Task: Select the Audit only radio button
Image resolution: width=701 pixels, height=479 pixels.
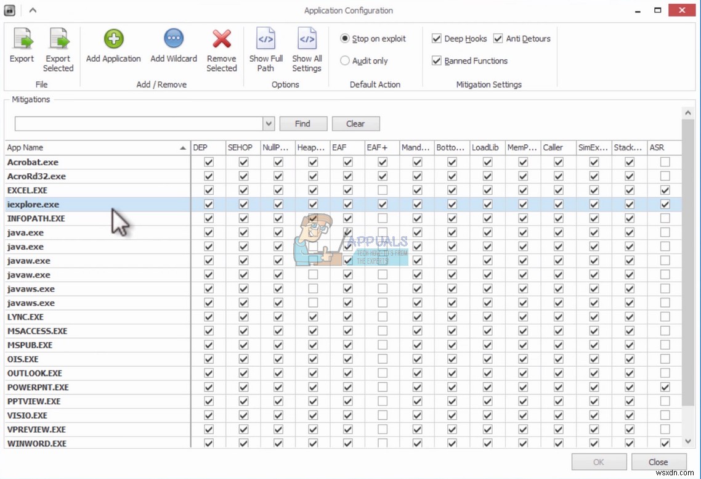Action: 345,60
